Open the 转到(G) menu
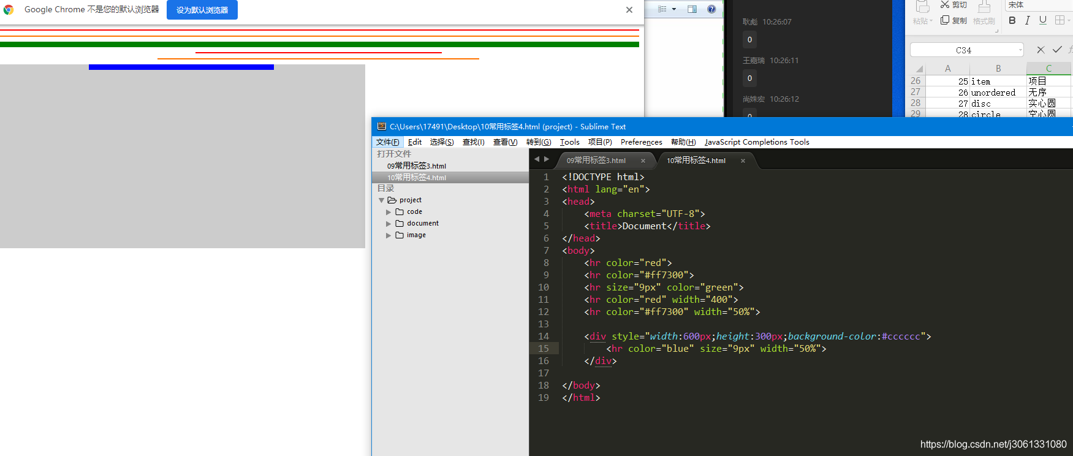 [539, 142]
